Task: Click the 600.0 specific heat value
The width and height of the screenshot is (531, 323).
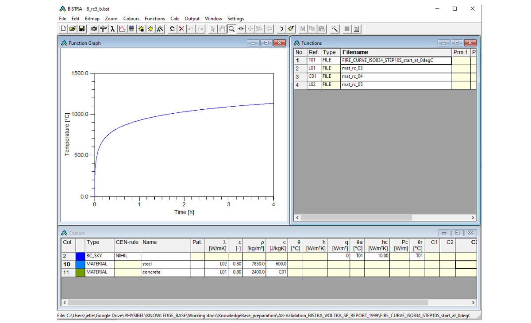Action: [277, 264]
